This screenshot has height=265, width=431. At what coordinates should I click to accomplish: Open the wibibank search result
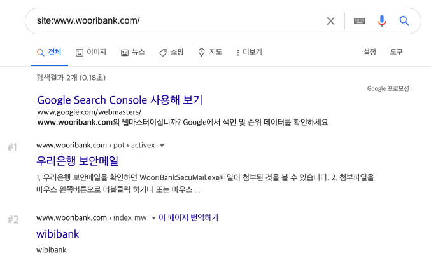point(57,234)
